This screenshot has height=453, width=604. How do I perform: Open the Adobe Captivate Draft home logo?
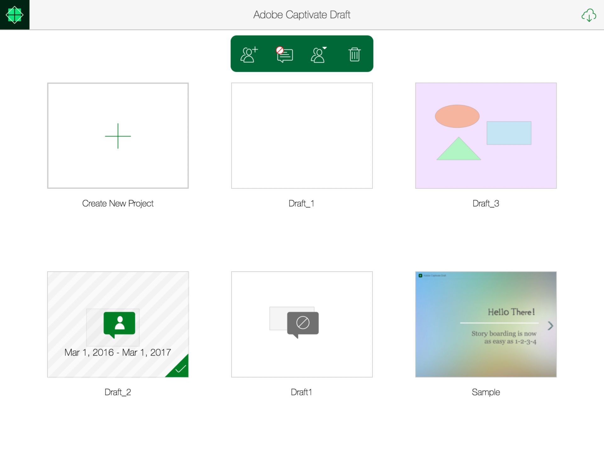tap(14, 15)
